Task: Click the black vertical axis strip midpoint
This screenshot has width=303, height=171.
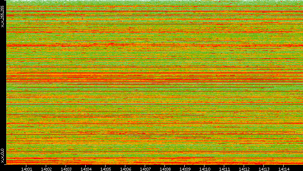Action: (x=3, y=82)
